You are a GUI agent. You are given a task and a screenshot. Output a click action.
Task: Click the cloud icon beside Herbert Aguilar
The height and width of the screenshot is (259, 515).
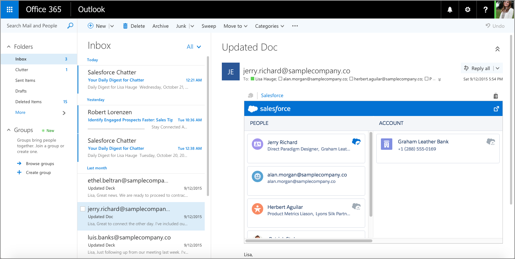(356, 206)
